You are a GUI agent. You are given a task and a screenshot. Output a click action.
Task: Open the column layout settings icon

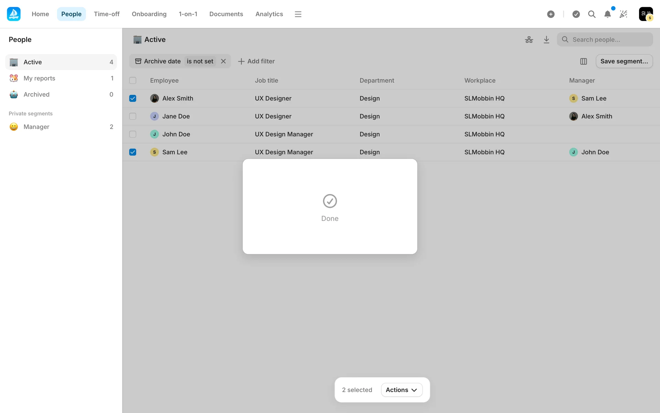pyautogui.click(x=583, y=61)
